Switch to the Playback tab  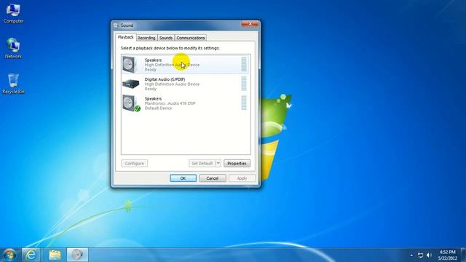(x=126, y=37)
